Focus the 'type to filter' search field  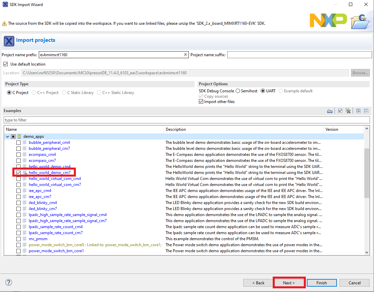click(x=186, y=120)
